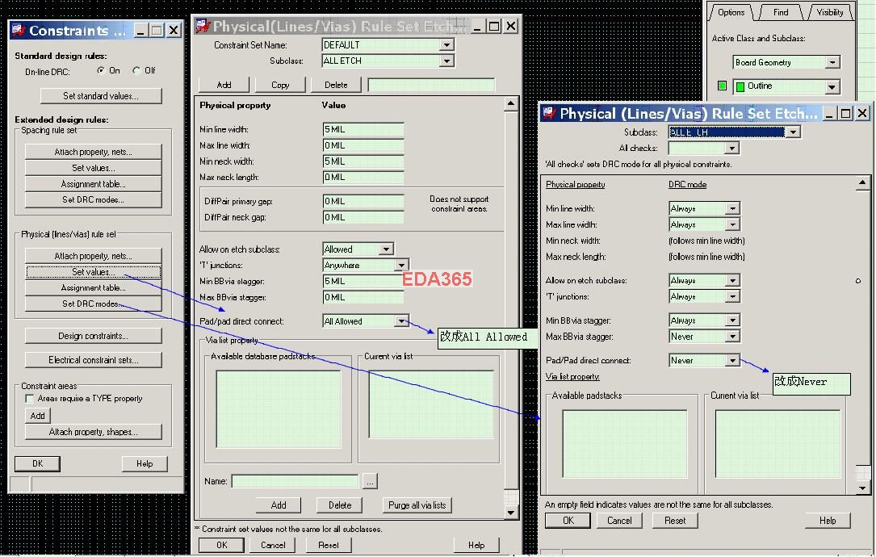Select the On radio for On-line DRC
Image resolution: width=876 pixels, height=557 pixels.
[x=101, y=70]
